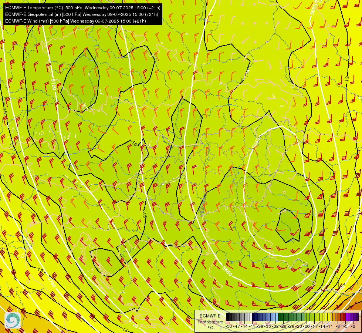Screen dimensions: 362x333
Task: Click the -38 legend value
Action: pos(260,326)
